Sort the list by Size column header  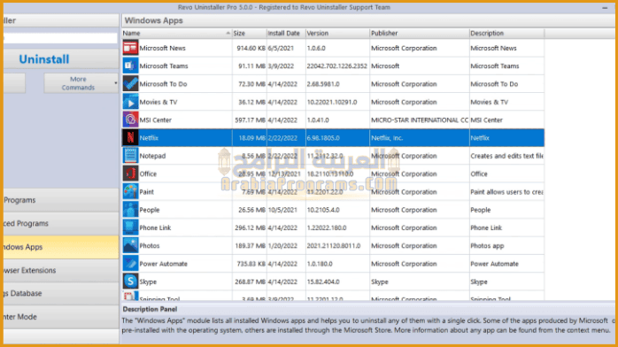point(249,33)
